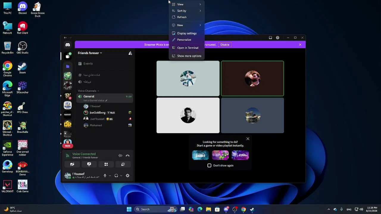Image resolution: width=381 pixels, height=214 pixels.
Task: Open Riot Client desktop shortcut
Action: (22, 28)
